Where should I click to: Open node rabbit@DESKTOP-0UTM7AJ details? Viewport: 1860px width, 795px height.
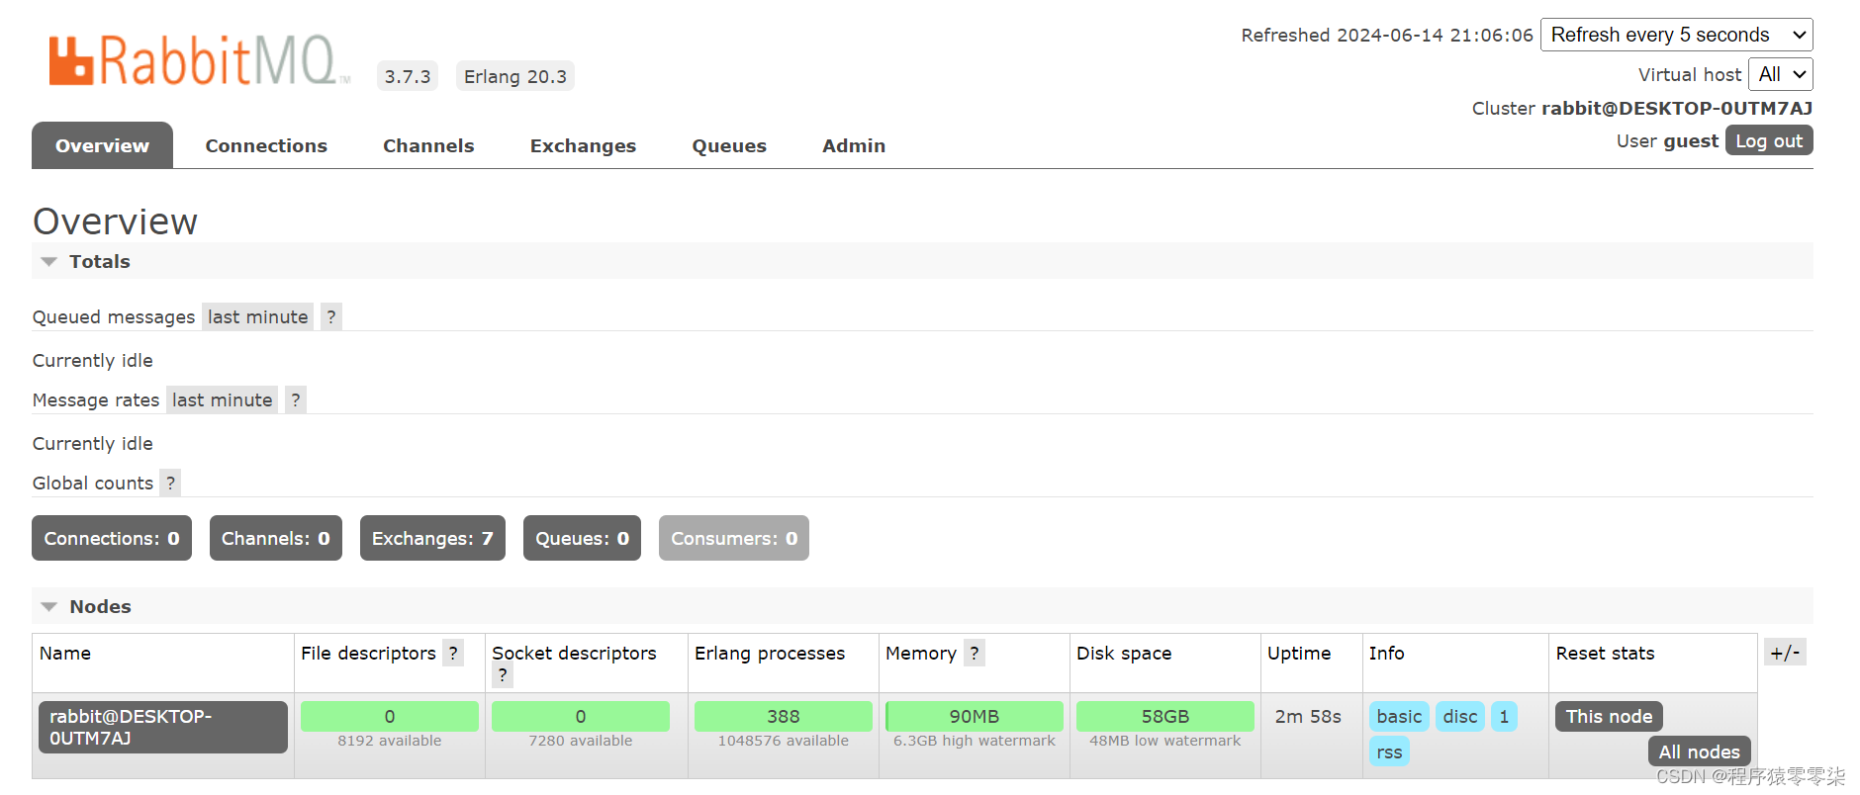coord(163,727)
